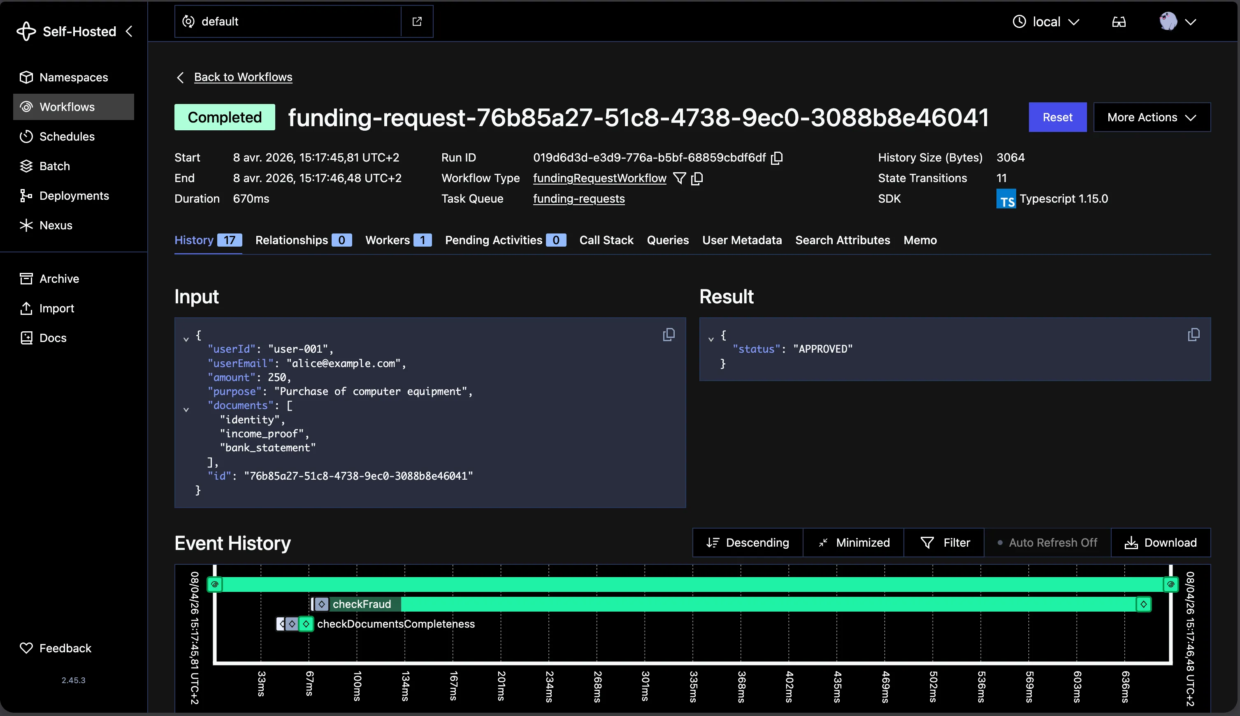This screenshot has width=1240, height=716.
Task: Select the Schedules sidebar icon
Action: coord(27,136)
